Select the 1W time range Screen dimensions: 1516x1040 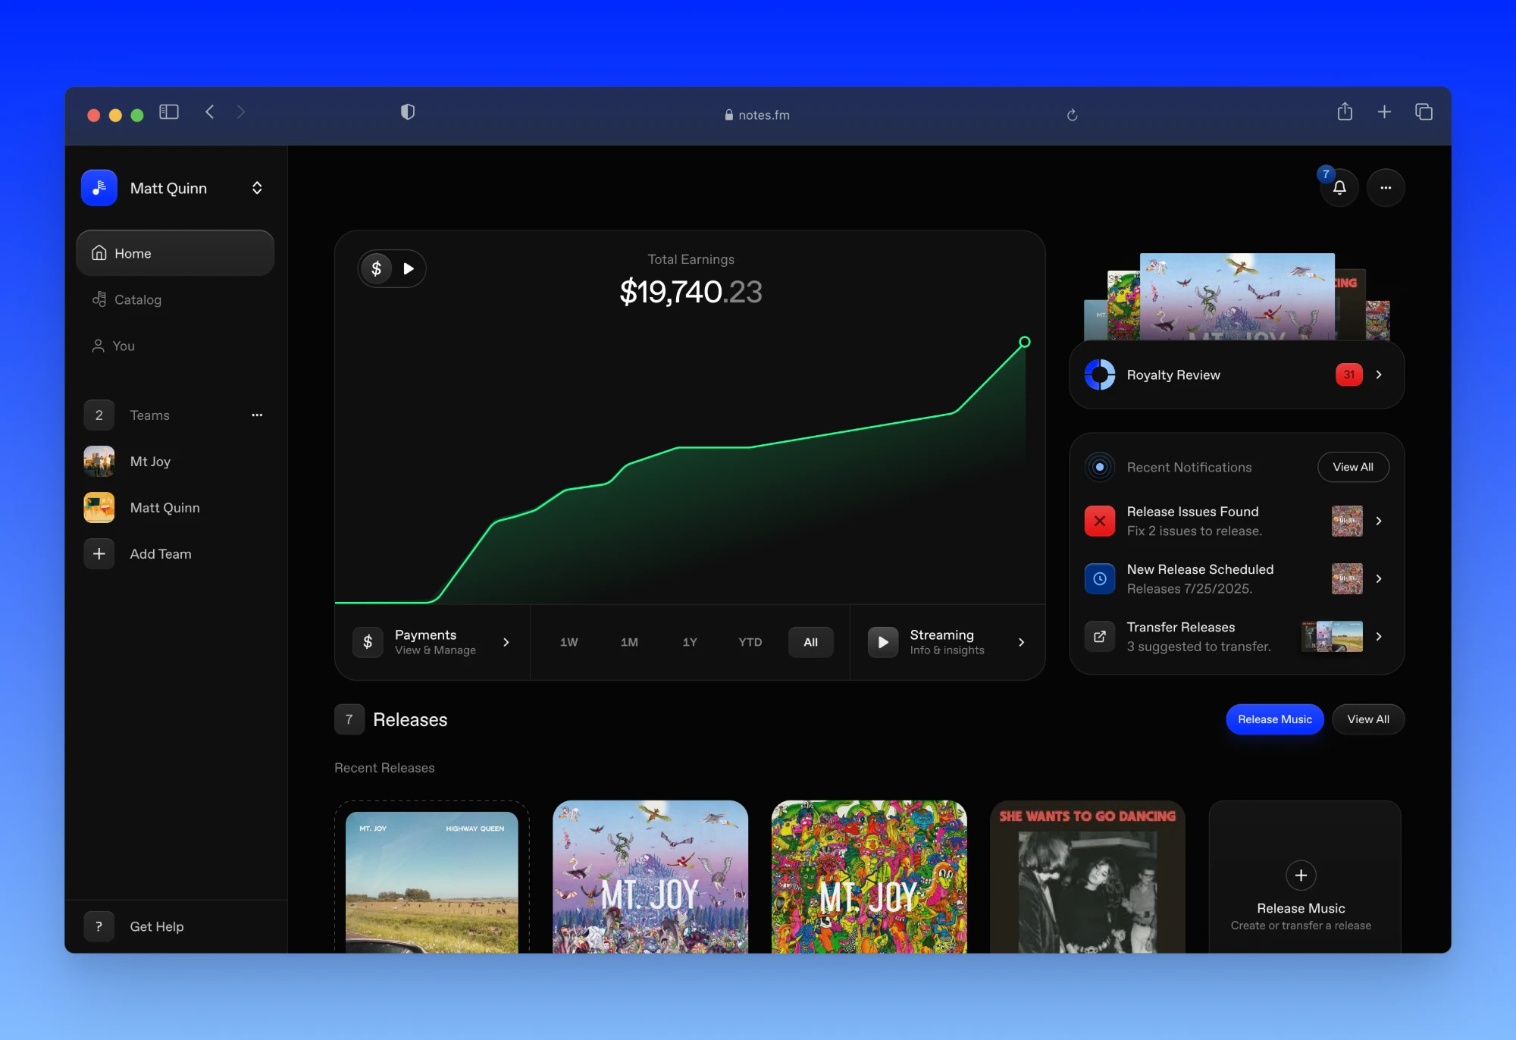pos(568,642)
